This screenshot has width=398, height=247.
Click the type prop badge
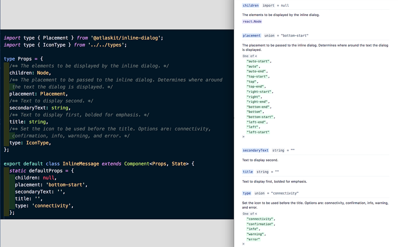pos(247,193)
